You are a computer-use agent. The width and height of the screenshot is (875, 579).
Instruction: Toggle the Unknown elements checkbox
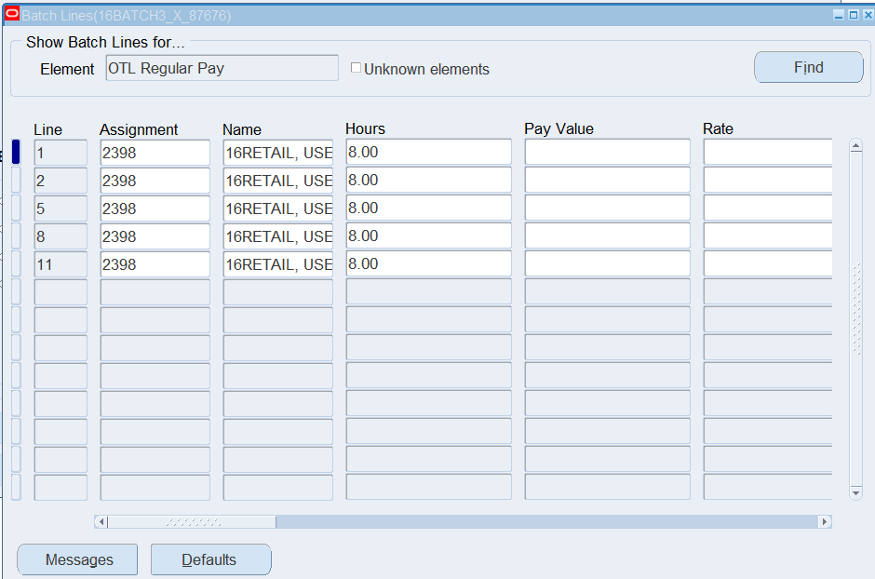(x=356, y=68)
